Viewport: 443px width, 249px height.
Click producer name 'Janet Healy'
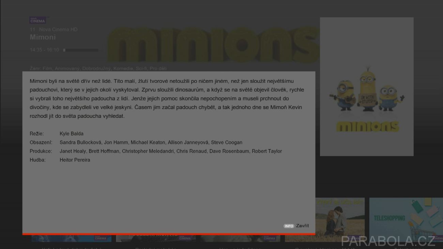[73, 151]
